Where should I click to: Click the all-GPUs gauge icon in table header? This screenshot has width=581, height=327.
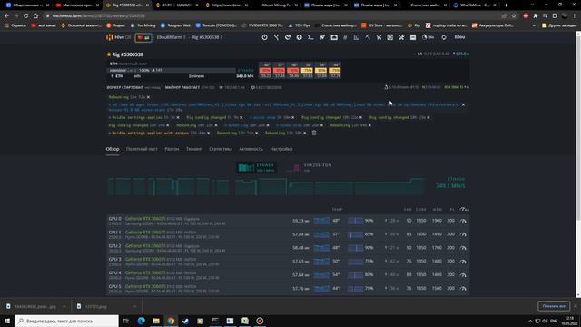click(464, 210)
